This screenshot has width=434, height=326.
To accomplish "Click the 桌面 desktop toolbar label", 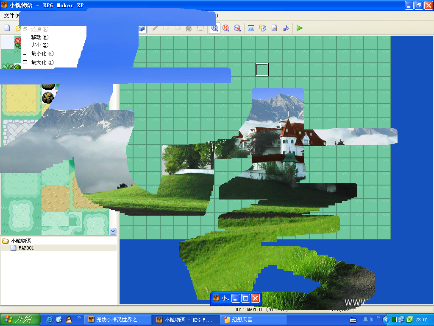I will (x=368, y=319).
